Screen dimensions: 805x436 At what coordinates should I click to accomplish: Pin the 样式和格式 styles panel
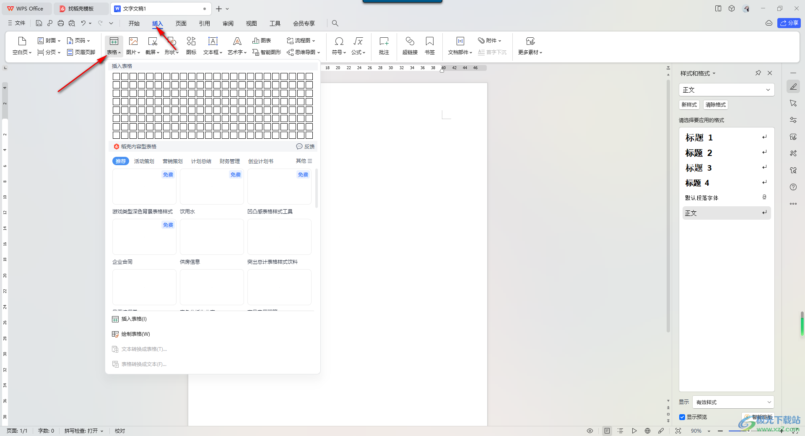pyautogui.click(x=758, y=73)
